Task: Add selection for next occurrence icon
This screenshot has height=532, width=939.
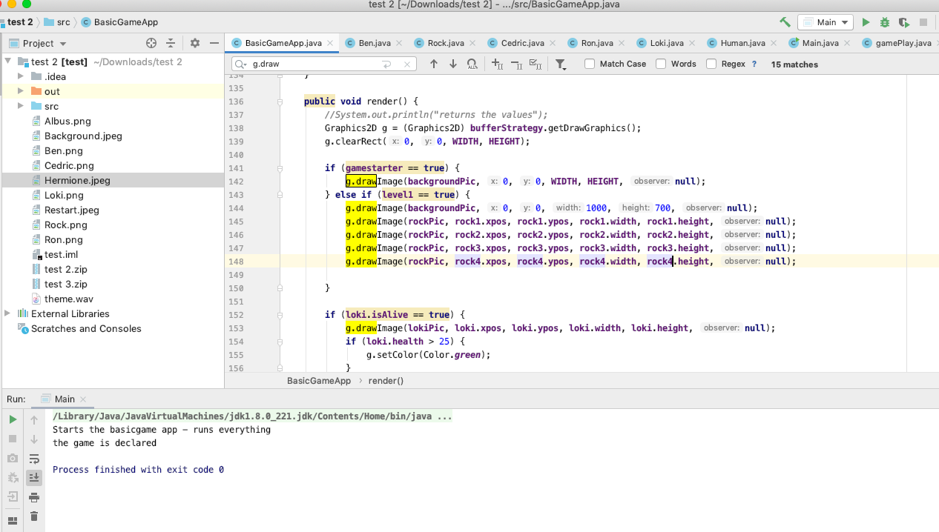Action: tap(498, 64)
